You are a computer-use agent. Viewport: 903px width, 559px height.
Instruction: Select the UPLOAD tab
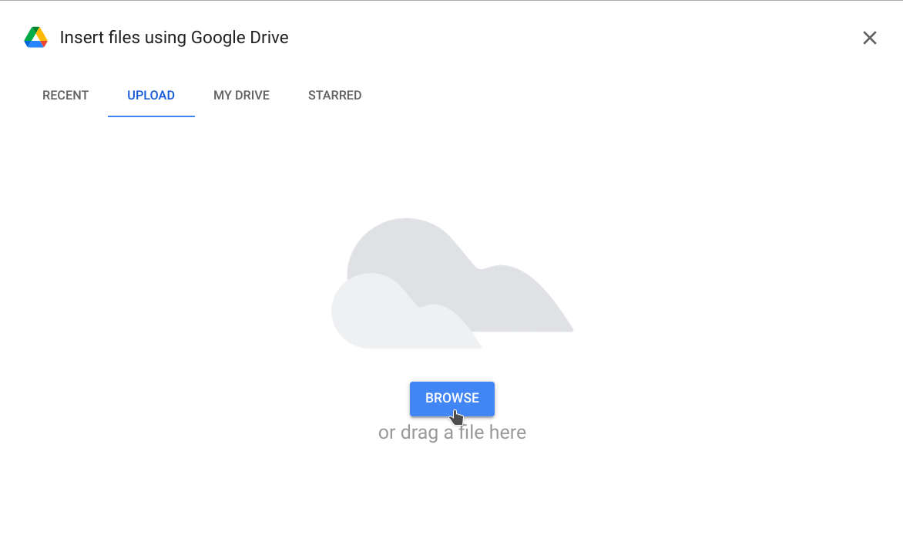151,95
